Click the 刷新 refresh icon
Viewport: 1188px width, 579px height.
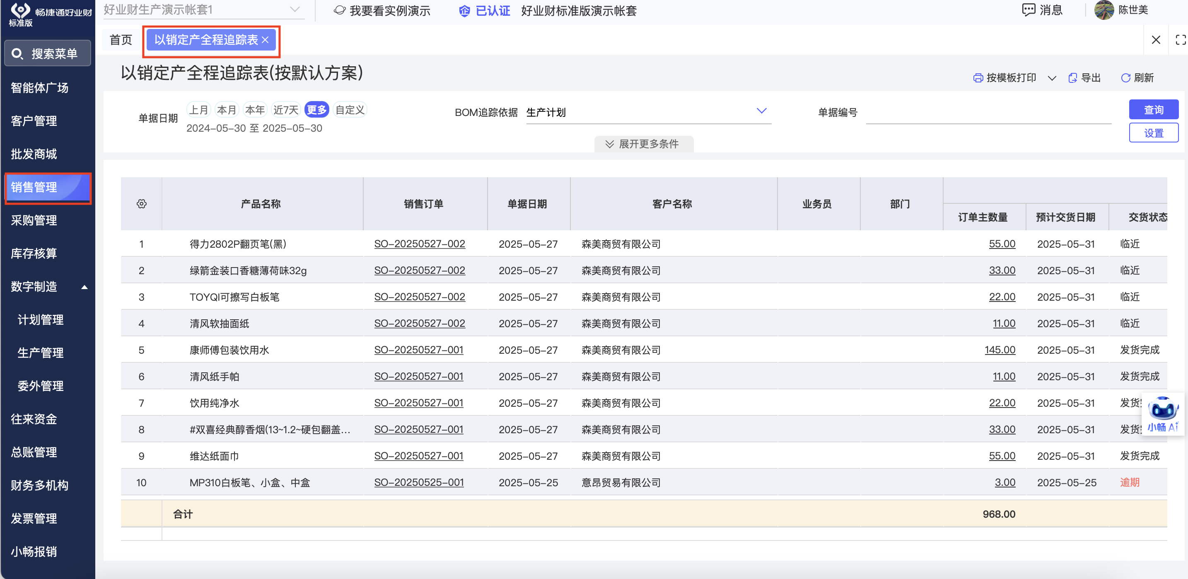point(1125,78)
